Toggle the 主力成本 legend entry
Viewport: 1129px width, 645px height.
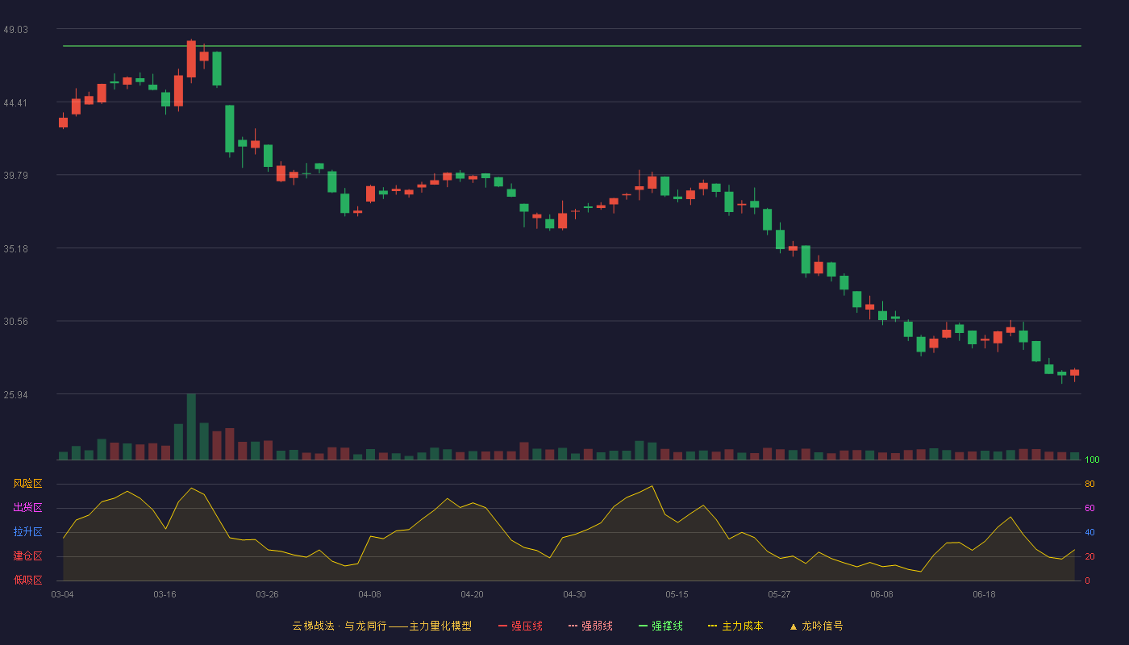point(735,626)
